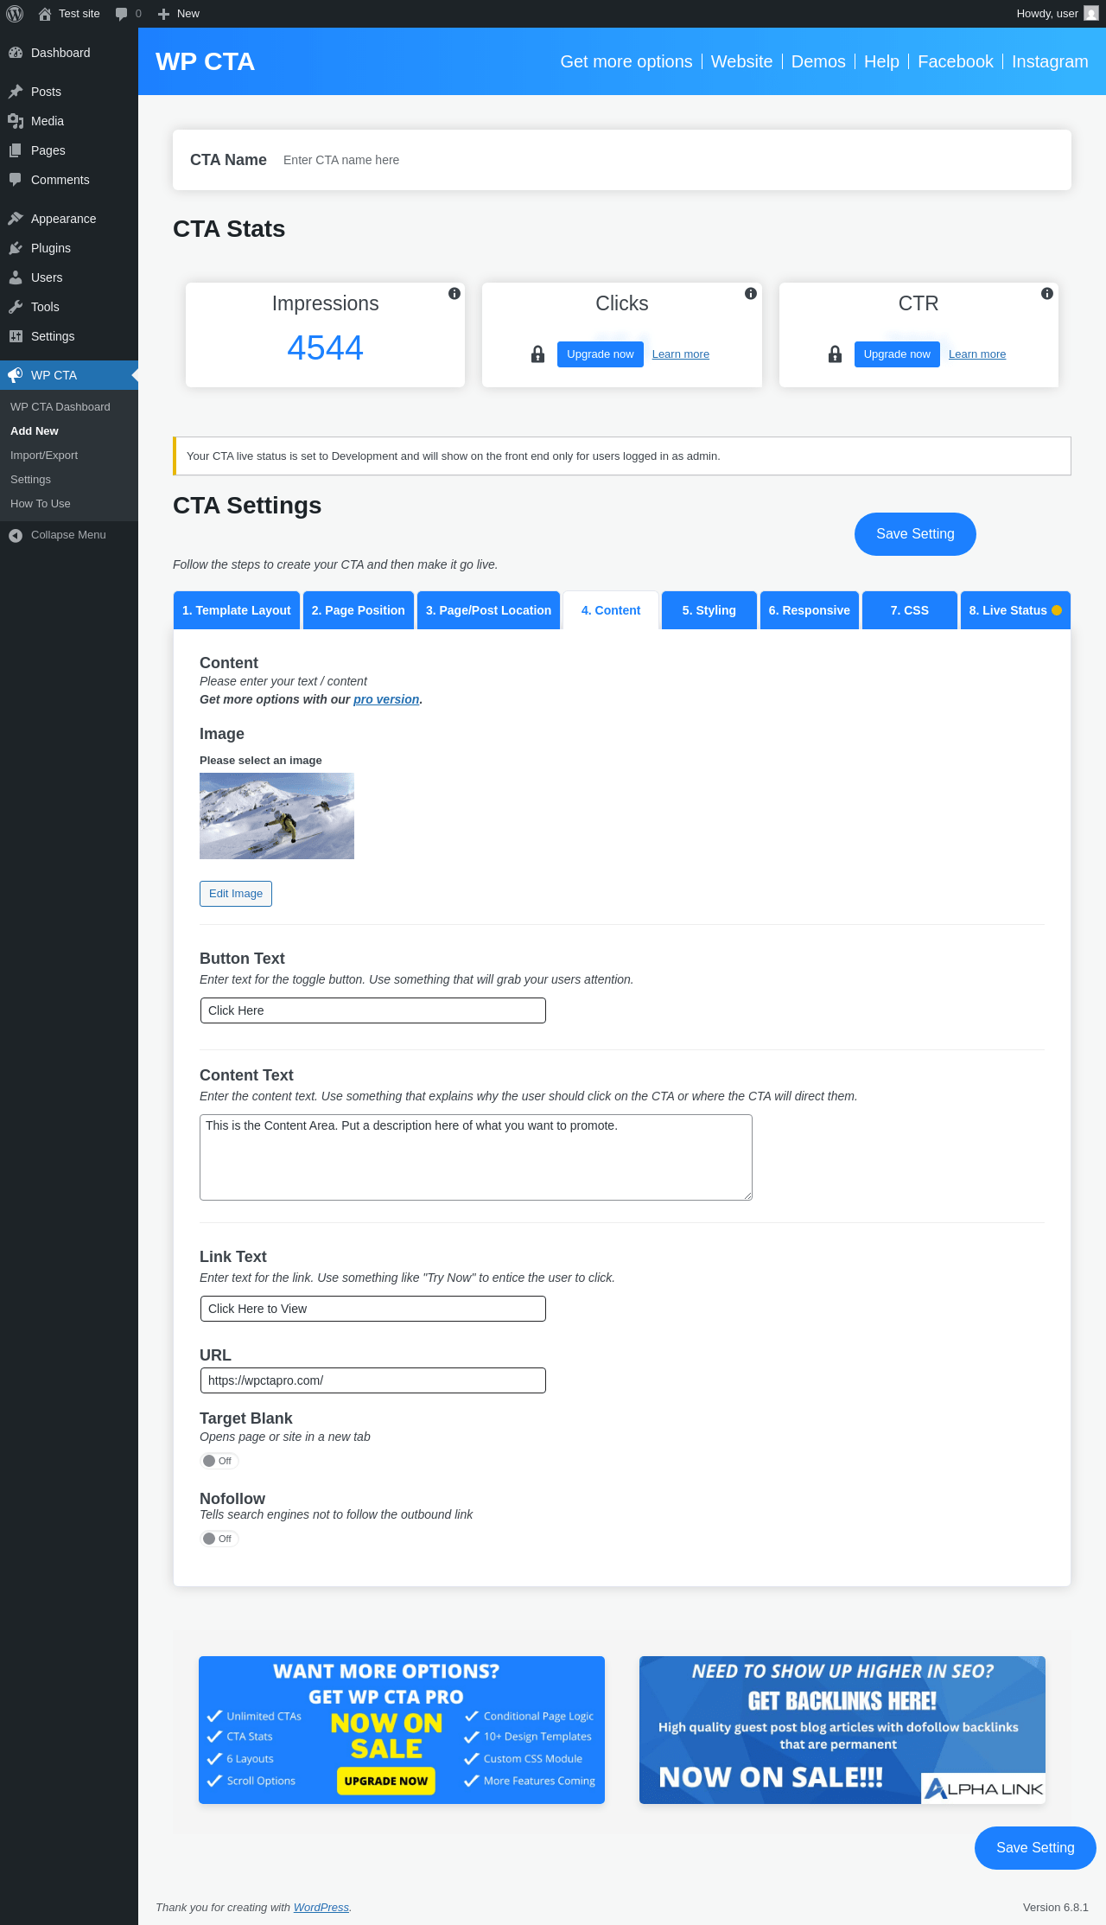
Task: Open the comments bubble icon in admin bar
Action: point(122,14)
